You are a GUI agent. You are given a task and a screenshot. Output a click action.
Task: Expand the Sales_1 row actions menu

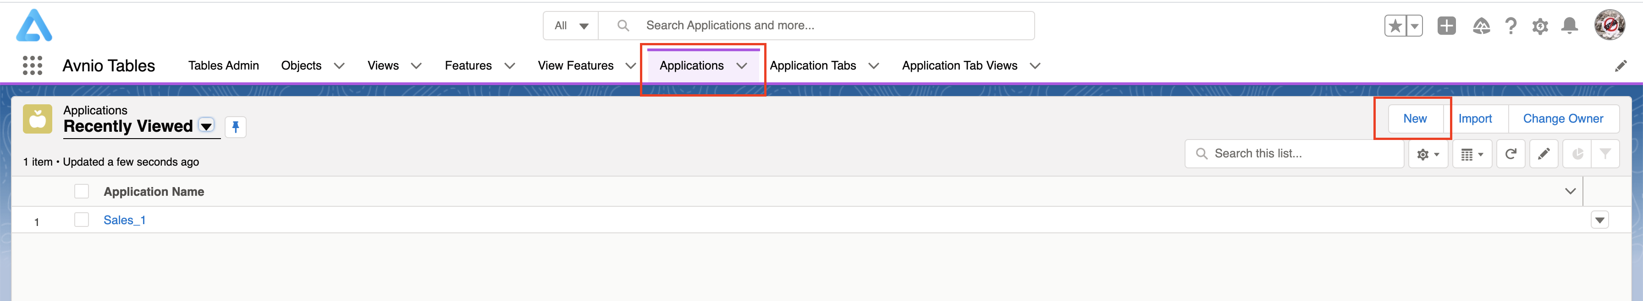click(1599, 220)
